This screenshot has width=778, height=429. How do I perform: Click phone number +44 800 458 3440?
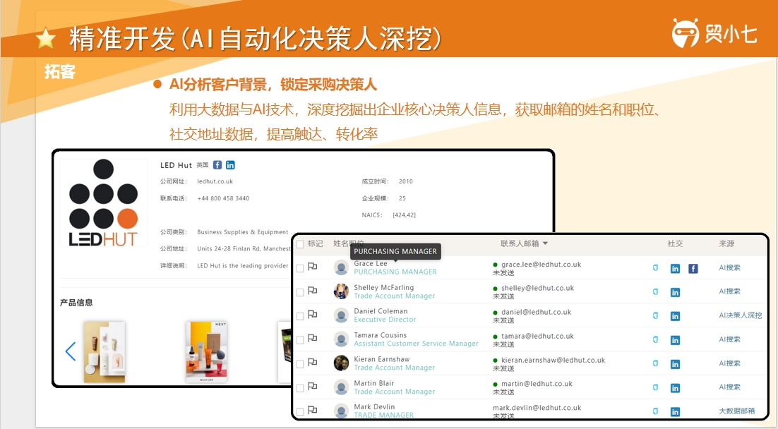coord(223,198)
